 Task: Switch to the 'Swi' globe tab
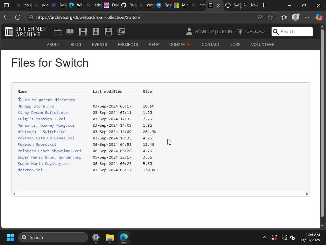[x=233, y=5]
